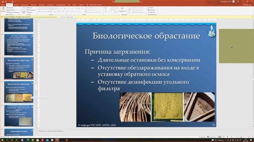The width and height of the screenshot is (254, 142).
Task: Switch to the Рецензирование ribbon tab
Action: point(61,5)
